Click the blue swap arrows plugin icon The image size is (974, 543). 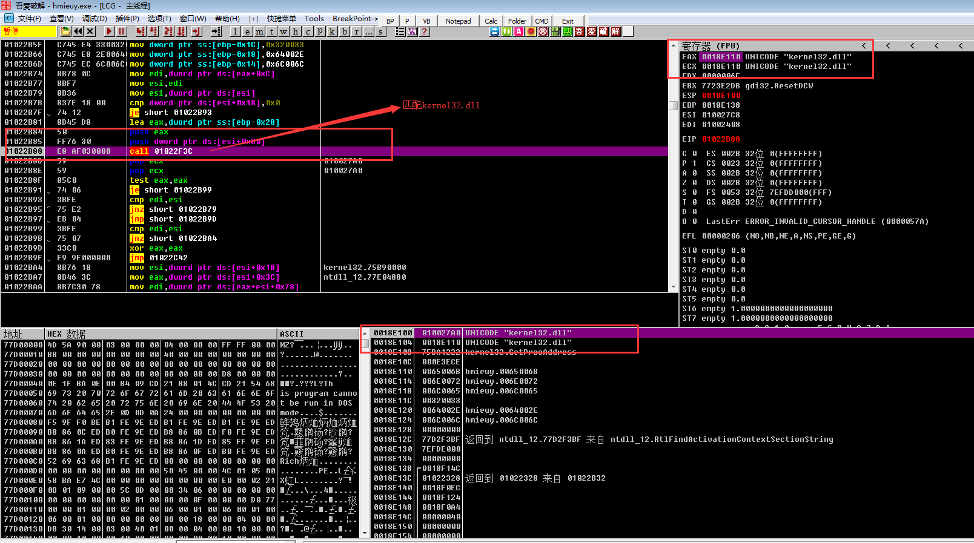pos(495,31)
